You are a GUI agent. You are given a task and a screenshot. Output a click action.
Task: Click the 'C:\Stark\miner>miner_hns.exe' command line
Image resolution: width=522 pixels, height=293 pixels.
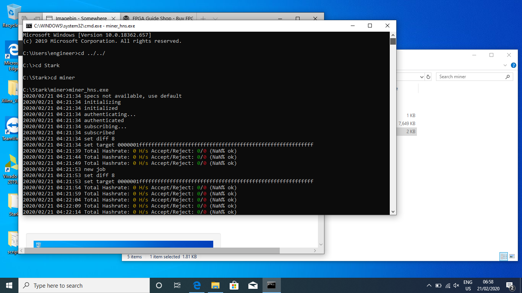66,90
